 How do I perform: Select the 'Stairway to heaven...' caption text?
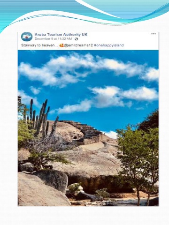pyautogui.click(x=39, y=45)
